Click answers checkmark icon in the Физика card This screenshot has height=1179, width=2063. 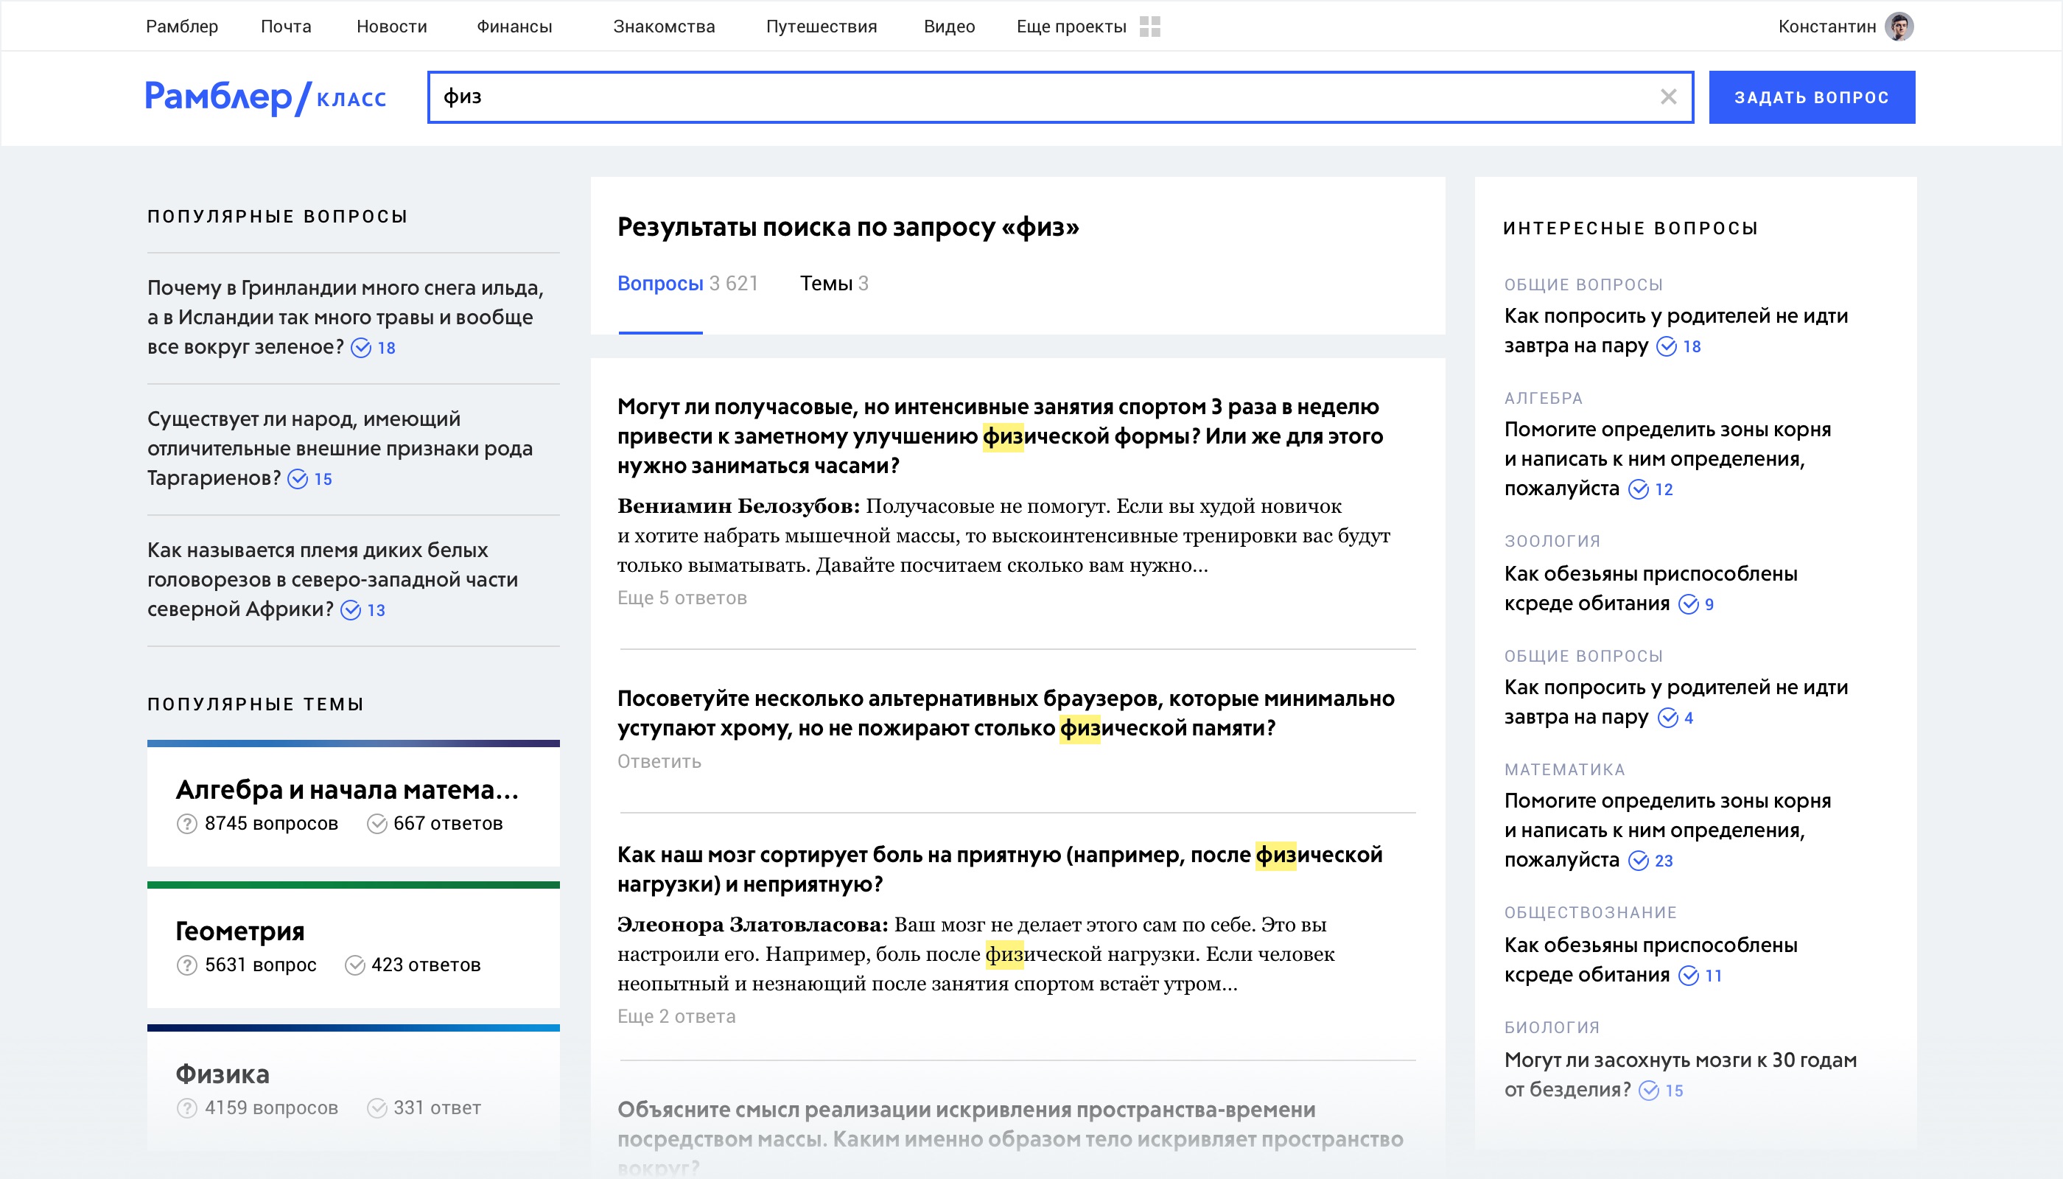click(x=376, y=1108)
